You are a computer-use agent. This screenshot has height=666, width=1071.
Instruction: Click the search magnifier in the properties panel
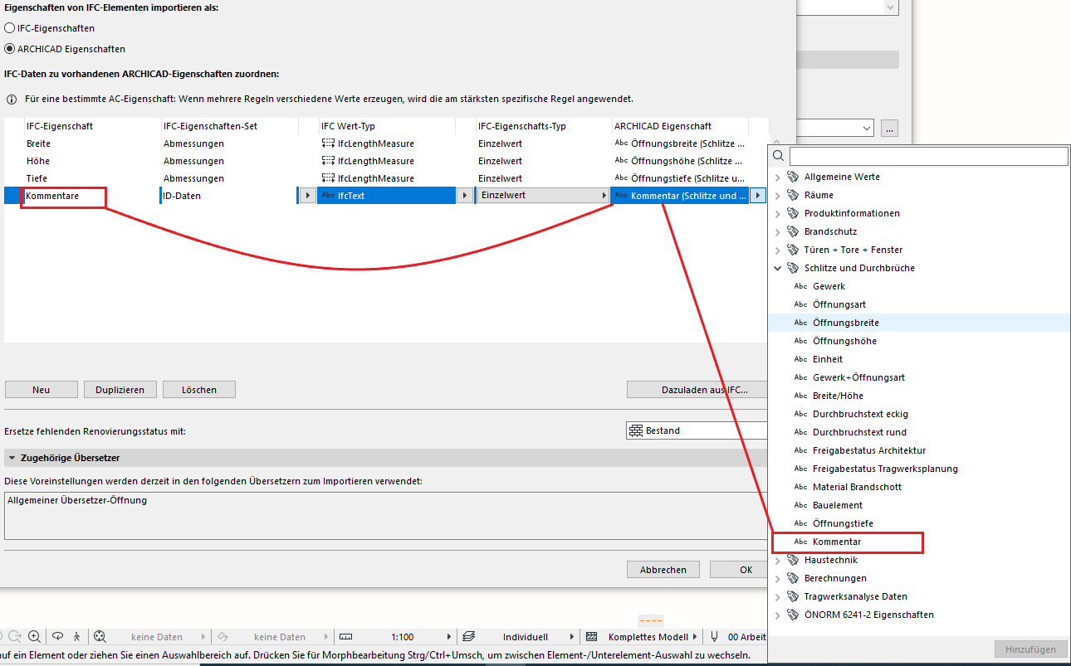[x=778, y=156]
